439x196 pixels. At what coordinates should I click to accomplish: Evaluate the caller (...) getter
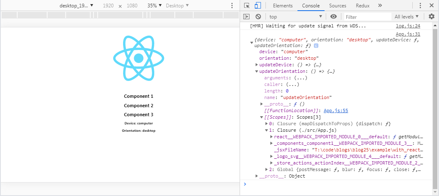[x=292, y=84]
